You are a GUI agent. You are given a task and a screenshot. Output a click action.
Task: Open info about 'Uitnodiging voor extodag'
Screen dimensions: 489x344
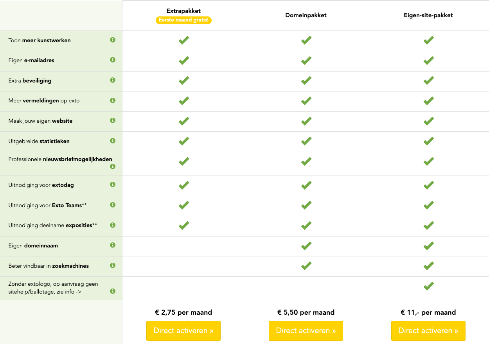pos(113,185)
